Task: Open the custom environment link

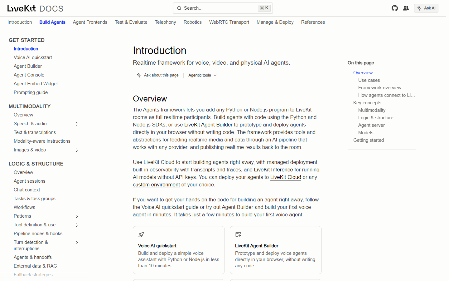Action: pos(156,185)
